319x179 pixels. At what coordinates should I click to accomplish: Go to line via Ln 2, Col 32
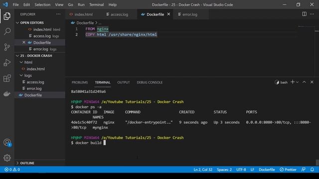[x=203, y=170]
